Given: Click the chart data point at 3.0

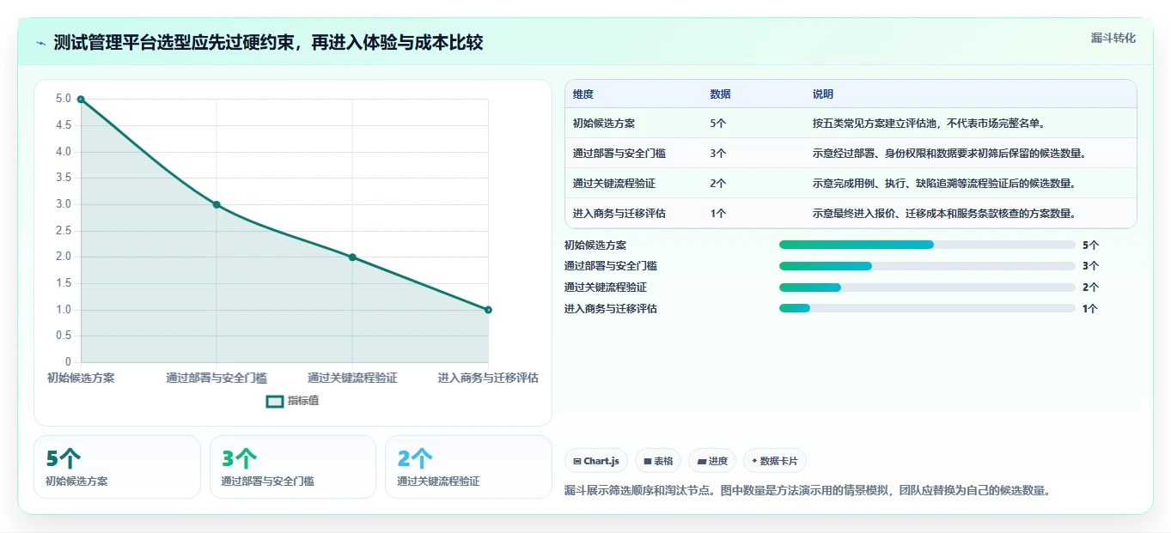Looking at the screenshot, I should click(217, 204).
